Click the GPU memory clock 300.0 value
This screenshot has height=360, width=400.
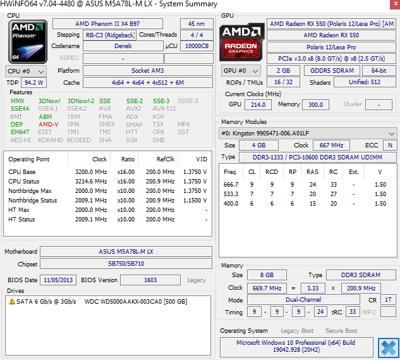(315, 105)
